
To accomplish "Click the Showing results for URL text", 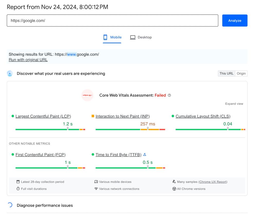I will click(x=54, y=54).
